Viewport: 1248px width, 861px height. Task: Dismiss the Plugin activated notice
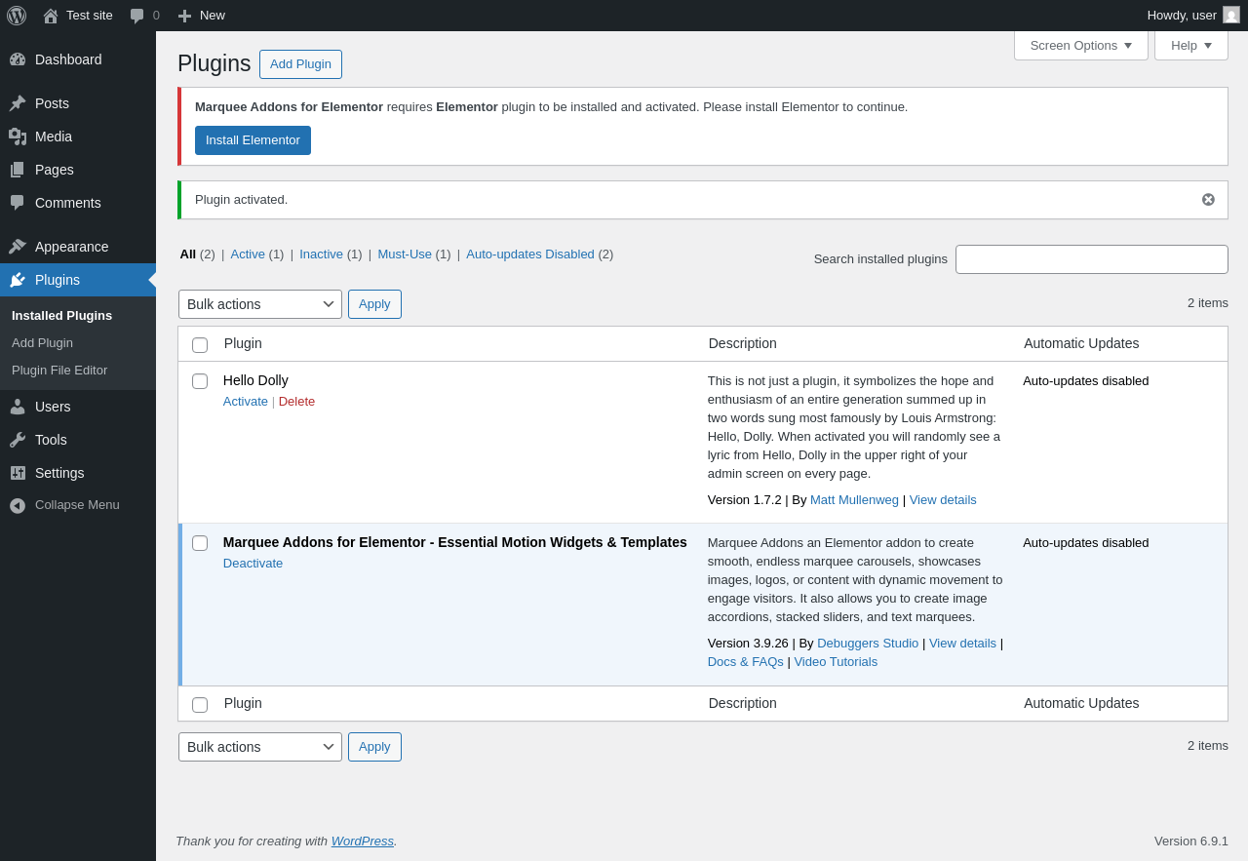[x=1208, y=200]
